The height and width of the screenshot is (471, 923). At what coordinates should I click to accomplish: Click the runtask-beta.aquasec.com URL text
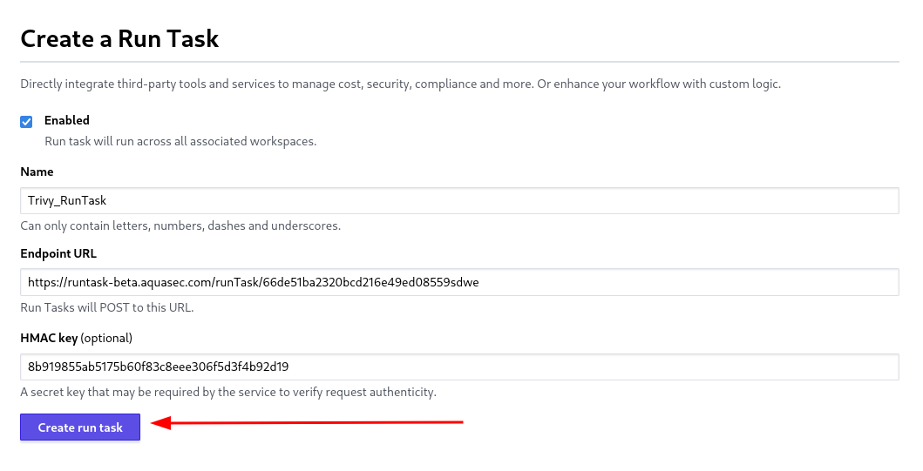[253, 282]
